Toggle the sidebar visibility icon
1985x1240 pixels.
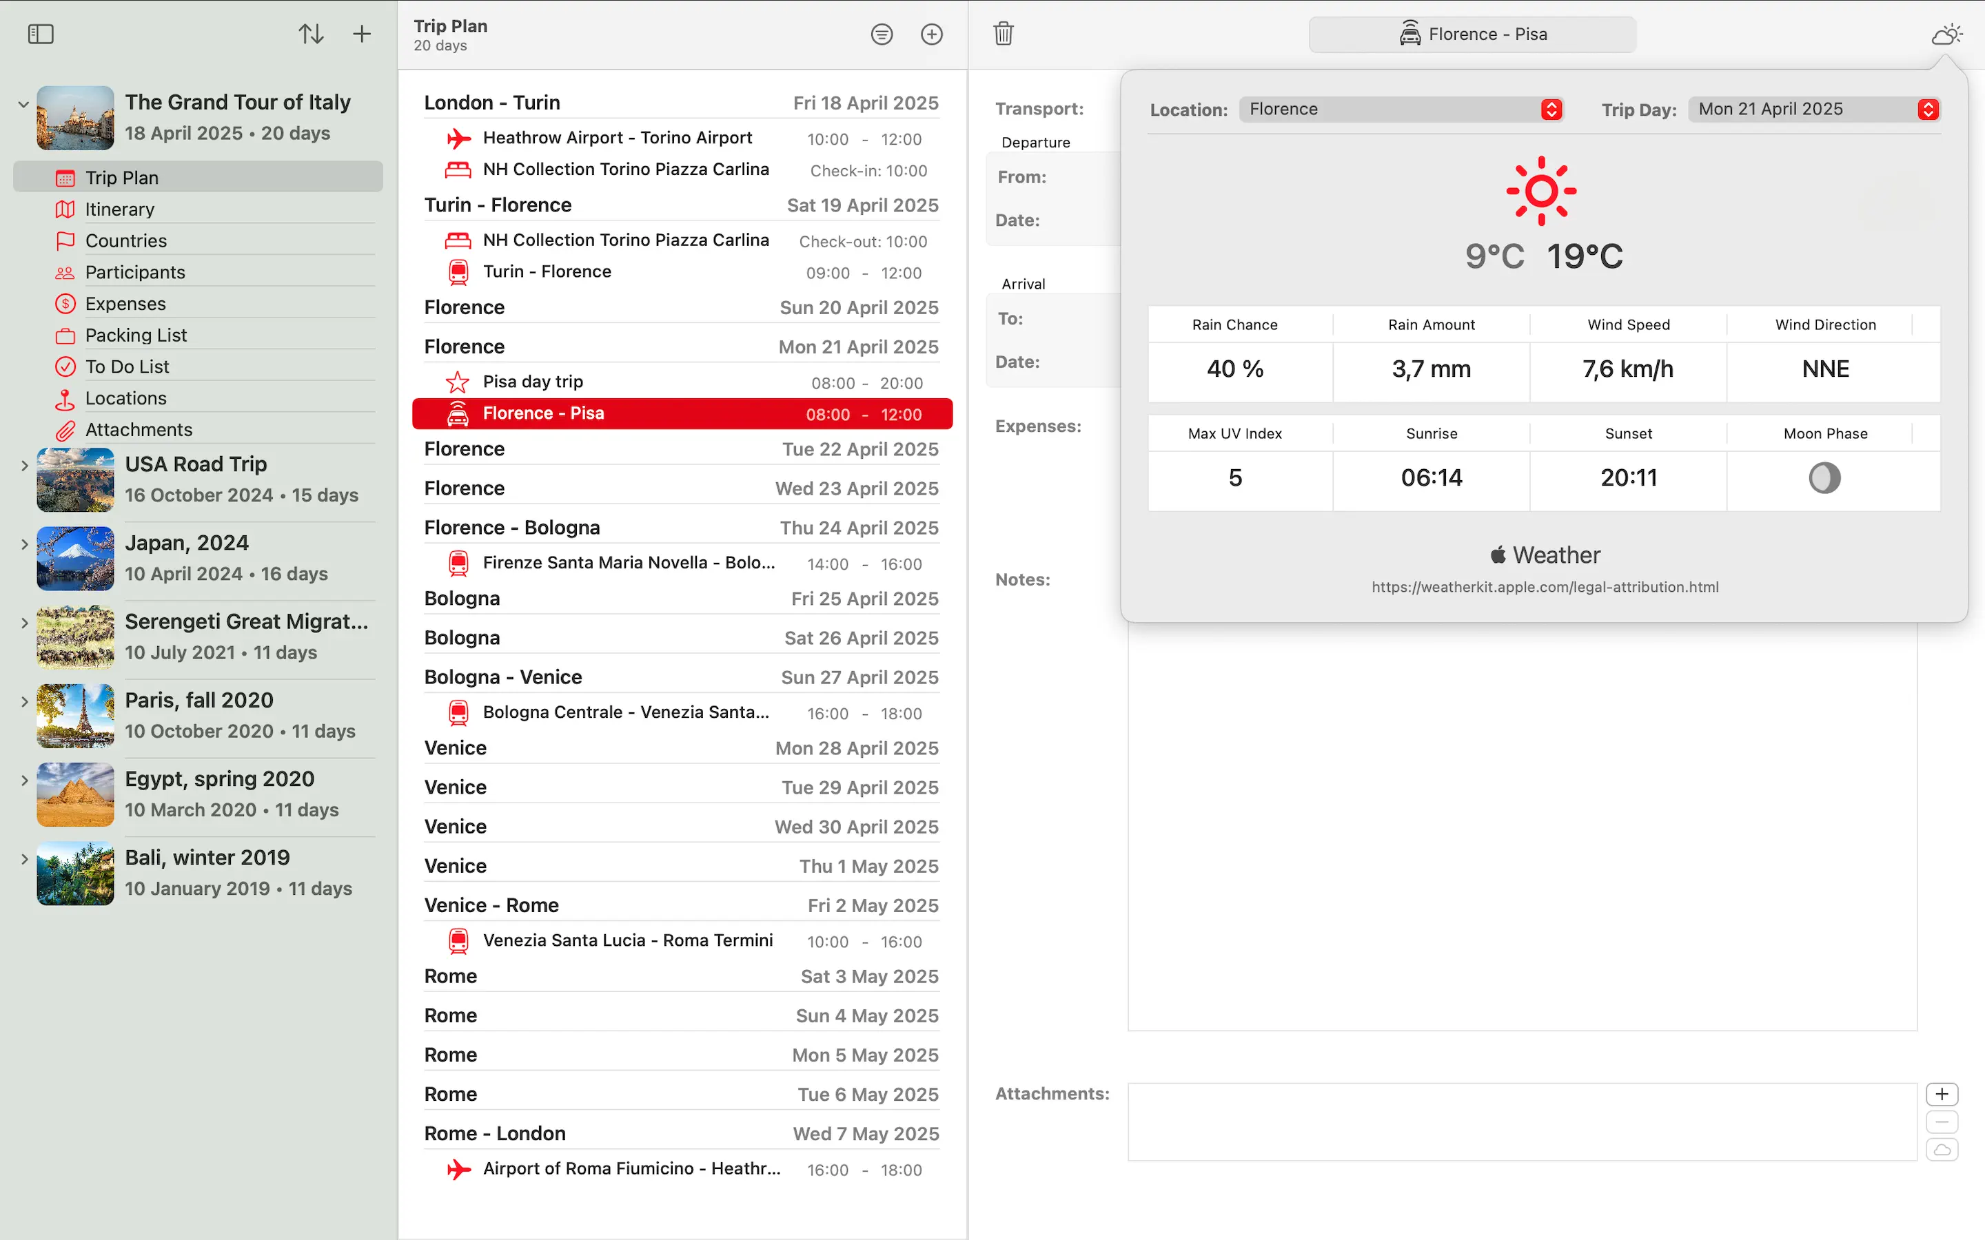click(40, 34)
